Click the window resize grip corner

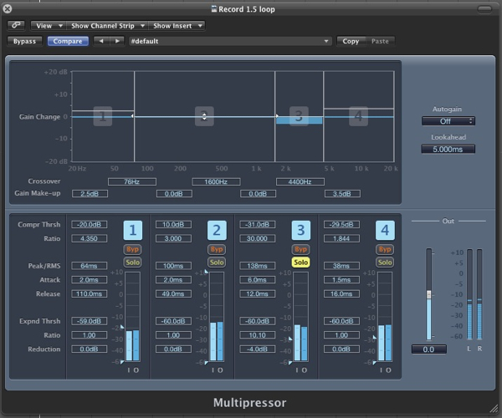495,409
